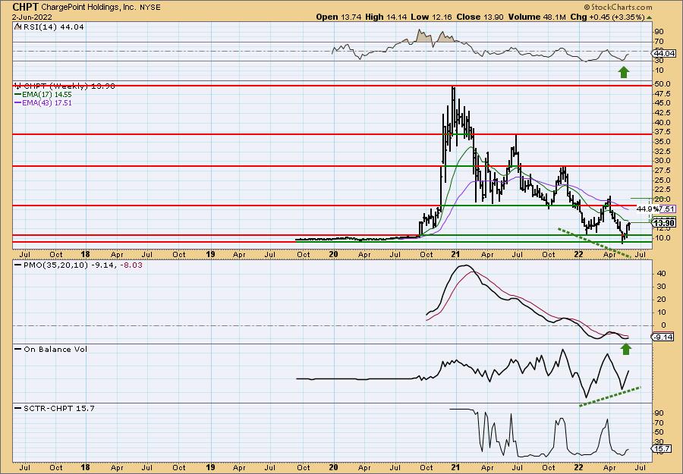
Task: Click the green up-triangle beside the change percent
Action: (649, 17)
